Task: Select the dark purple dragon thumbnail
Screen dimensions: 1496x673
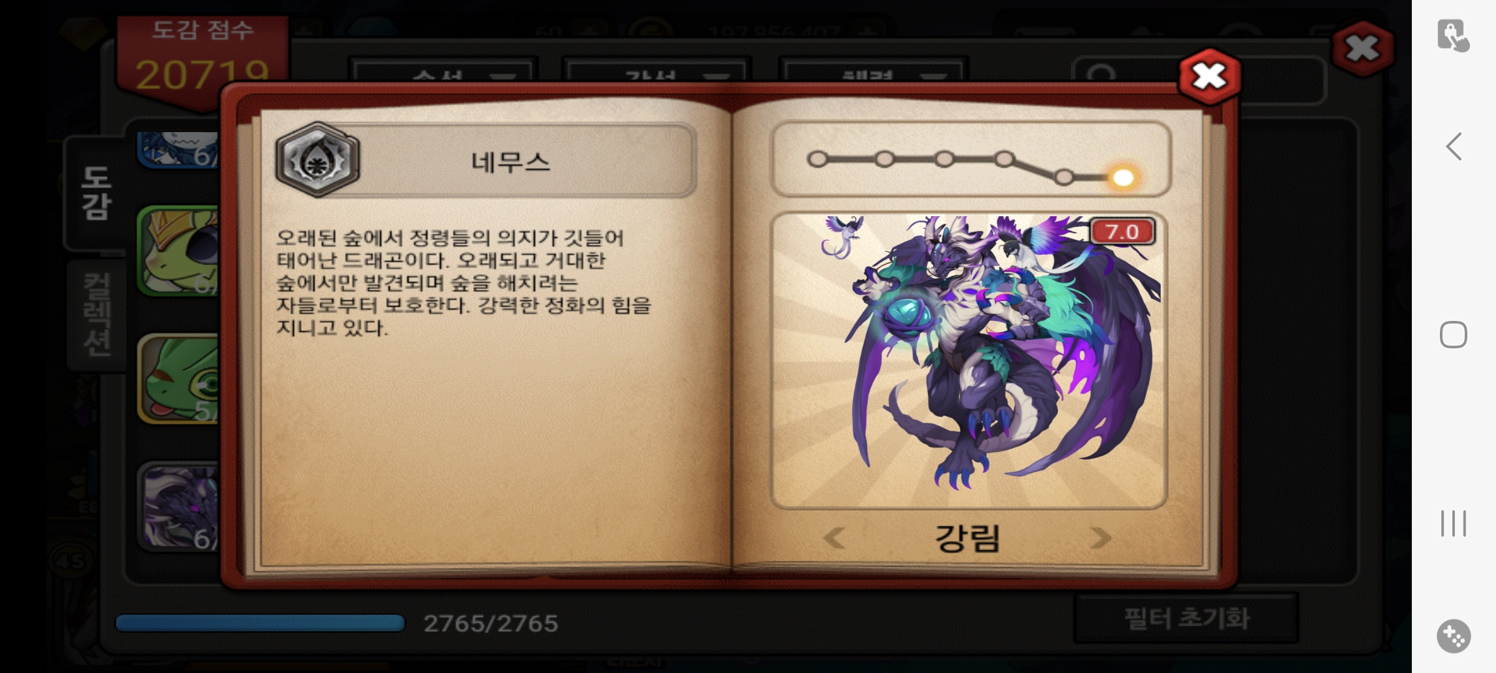Action: [x=179, y=507]
